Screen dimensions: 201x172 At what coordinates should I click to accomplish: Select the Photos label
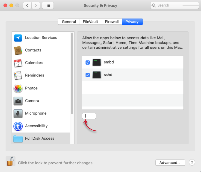(x=31, y=88)
